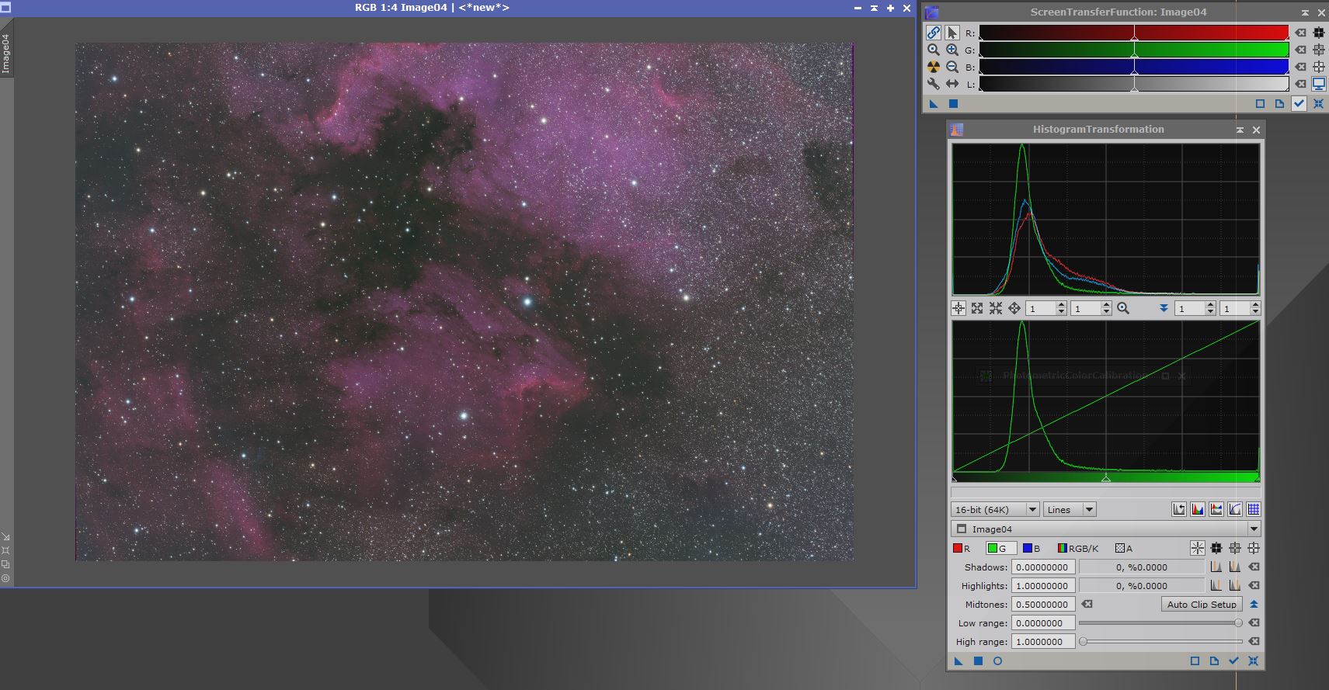This screenshot has width=1329, height=690.
Task: Toggle black point readout in ScreenTransferFunction
Action: tap(1319, 33)
